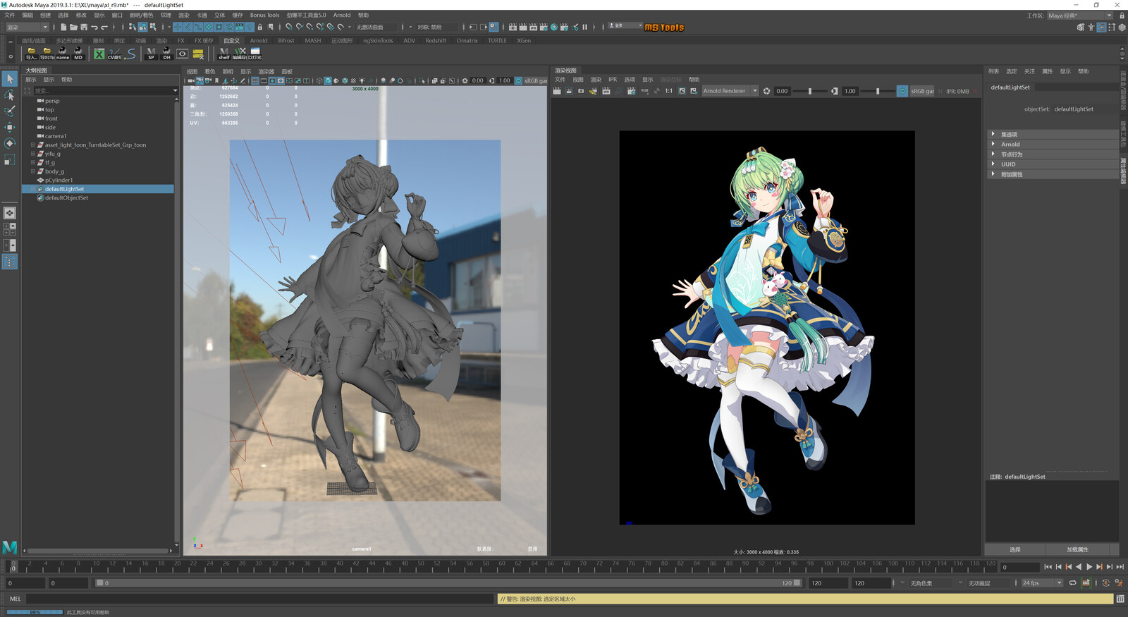Open the 文件 menu in main menu bar
Viewport: 1128px width, 617px height.
pos(10,15)
